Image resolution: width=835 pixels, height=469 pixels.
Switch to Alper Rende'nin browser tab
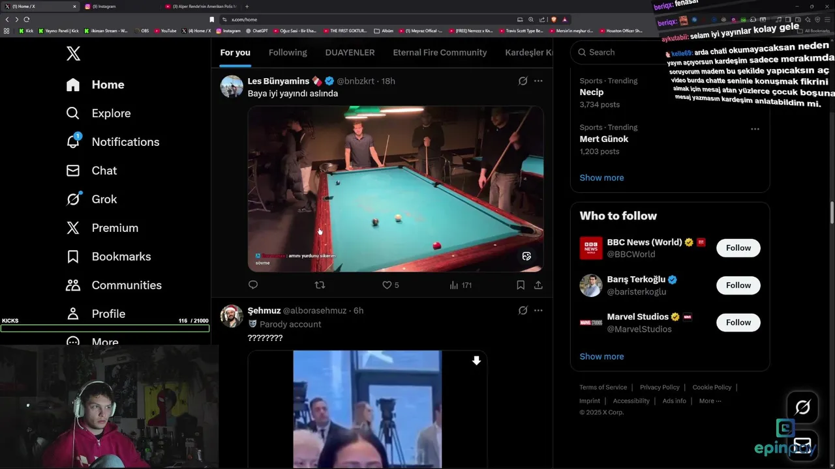point(200,7)
